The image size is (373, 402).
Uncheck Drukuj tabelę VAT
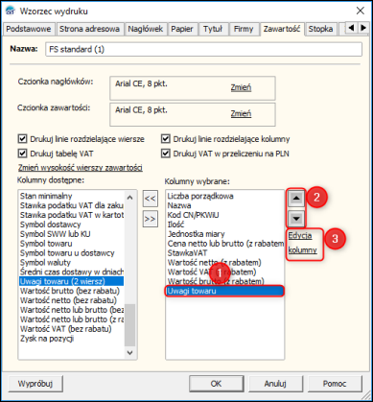tap(22, 154)
